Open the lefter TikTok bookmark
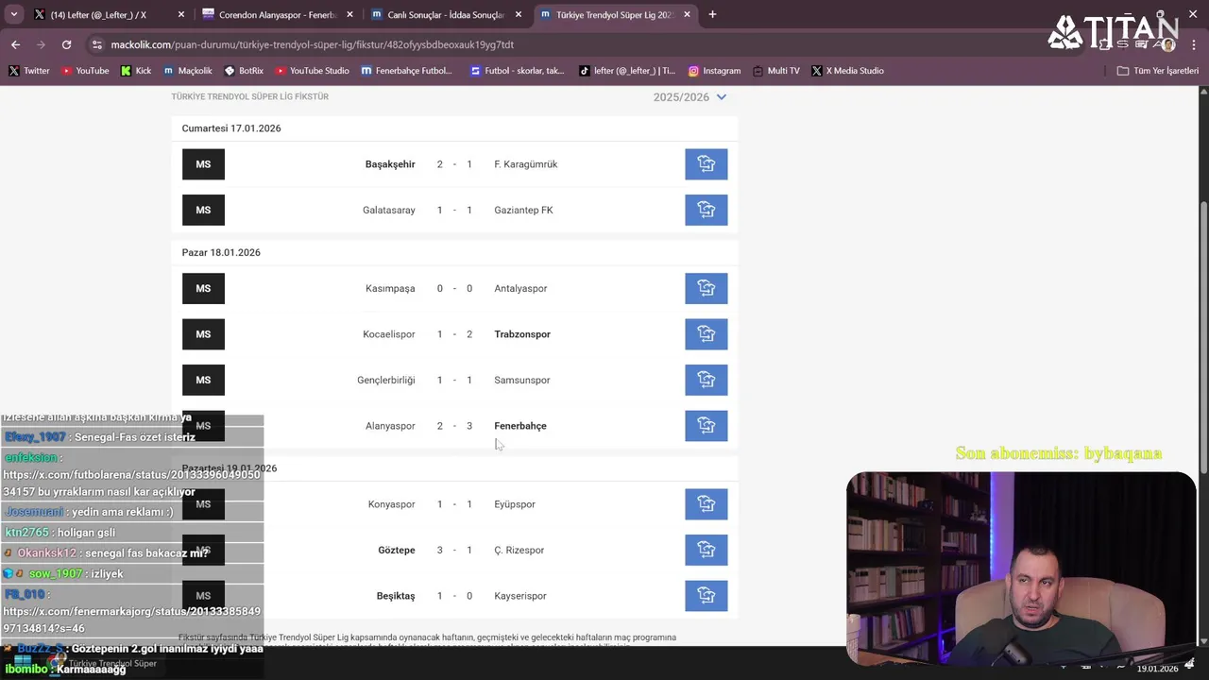Viewport: 1209px width, 680px height. click(x=626, y=71)
